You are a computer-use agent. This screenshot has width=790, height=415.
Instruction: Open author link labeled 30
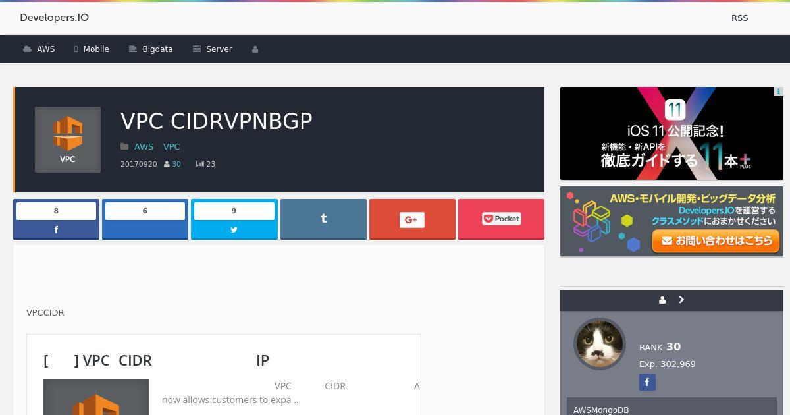(176, 164)
